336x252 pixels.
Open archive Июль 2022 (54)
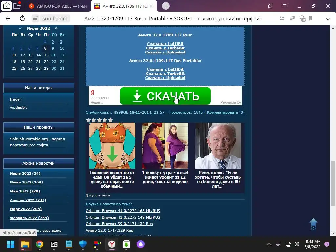(x=25, y=173)
